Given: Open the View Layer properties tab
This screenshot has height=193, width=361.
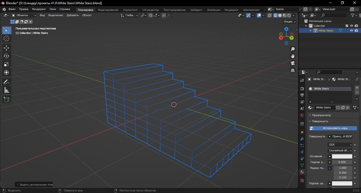Looking at the screenshot, I should tap(302, 102).
